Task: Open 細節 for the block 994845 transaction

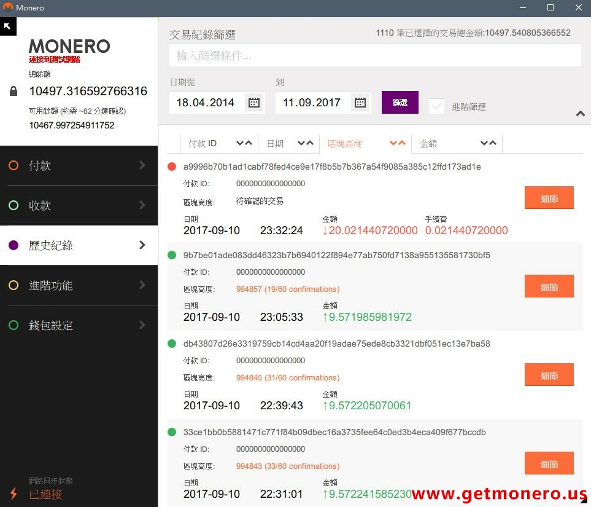Action: click(x=549, y=374)
